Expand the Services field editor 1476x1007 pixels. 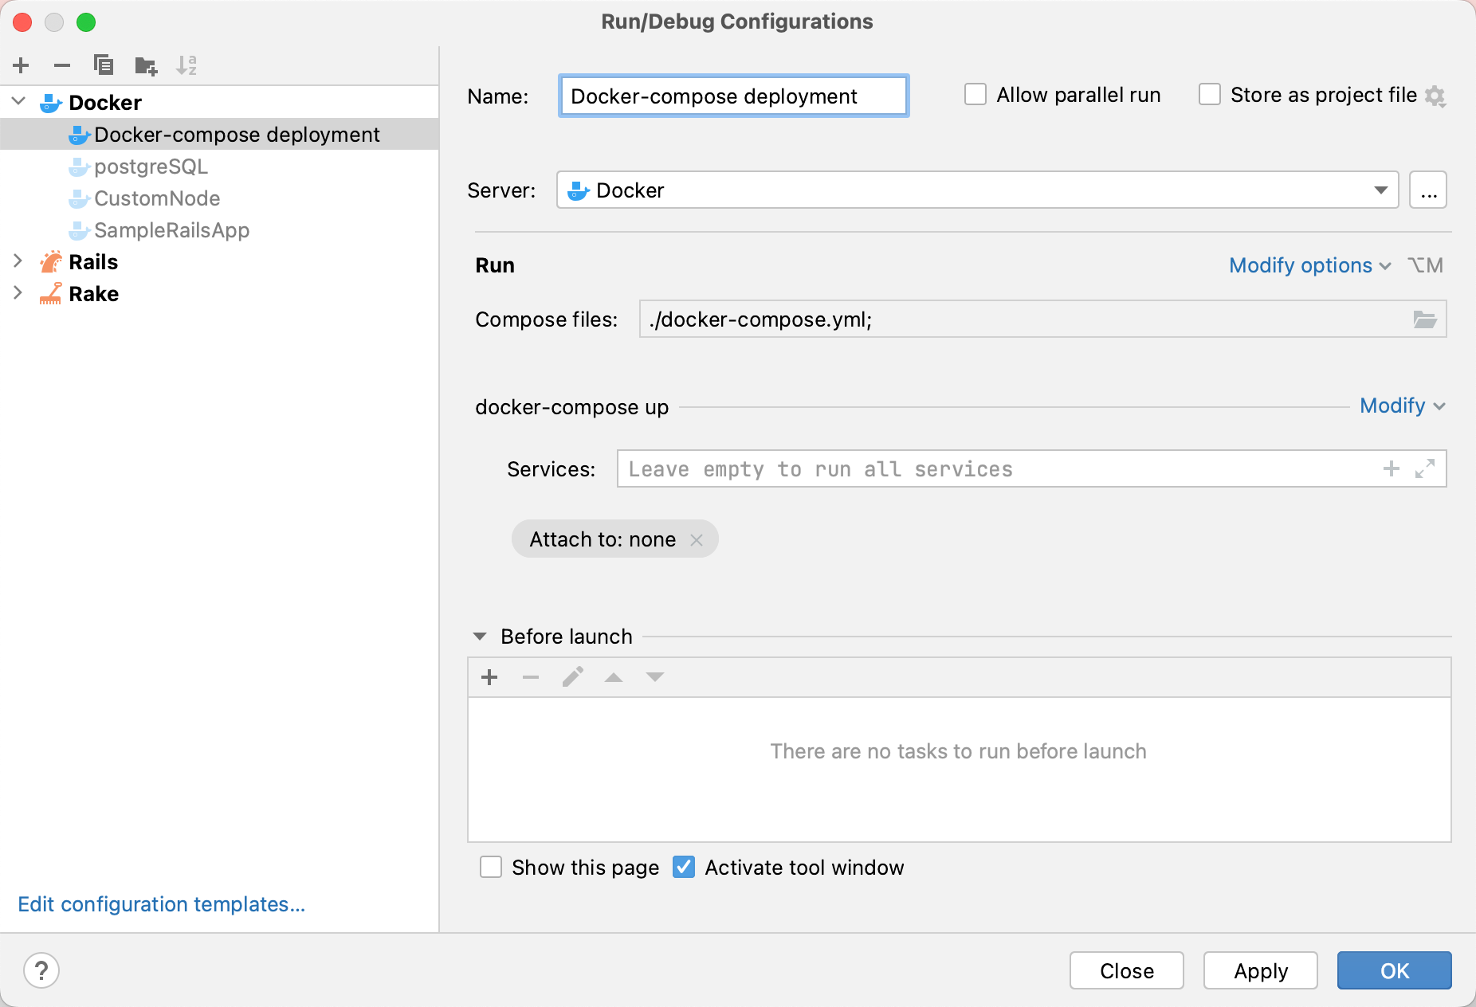pyautogui.click(x=1425, y=468)
